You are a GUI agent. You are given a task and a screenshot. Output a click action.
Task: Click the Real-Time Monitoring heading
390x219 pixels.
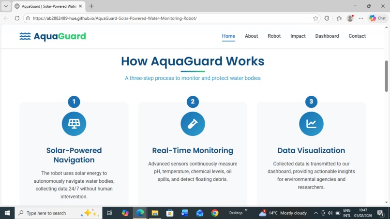click(x=193, y=150)
